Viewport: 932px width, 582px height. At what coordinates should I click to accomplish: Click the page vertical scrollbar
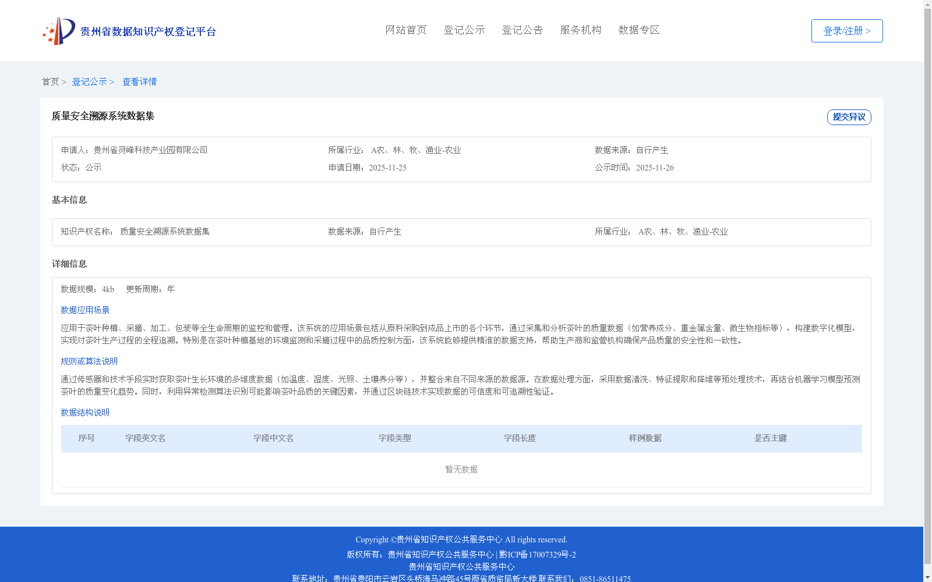click(x=927, y=291)
